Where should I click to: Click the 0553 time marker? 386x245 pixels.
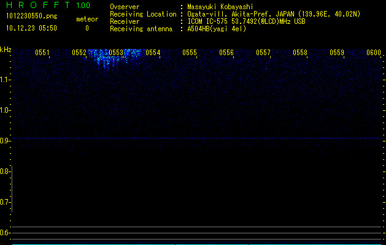[x=116, y=53]
